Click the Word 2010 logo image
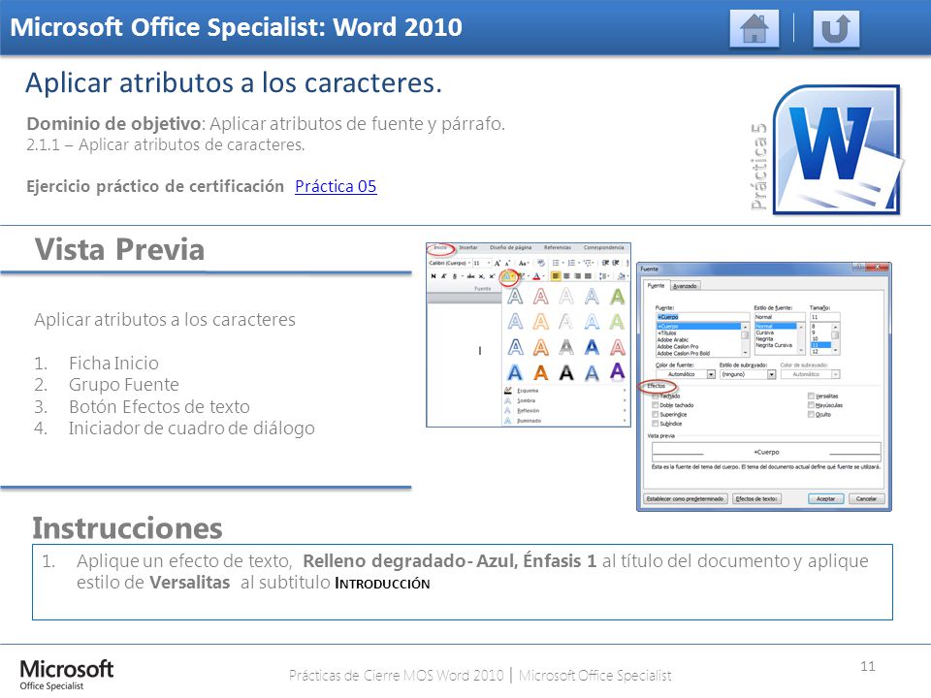The height and width of the screenshot is (698, 931). pos(837,150)
